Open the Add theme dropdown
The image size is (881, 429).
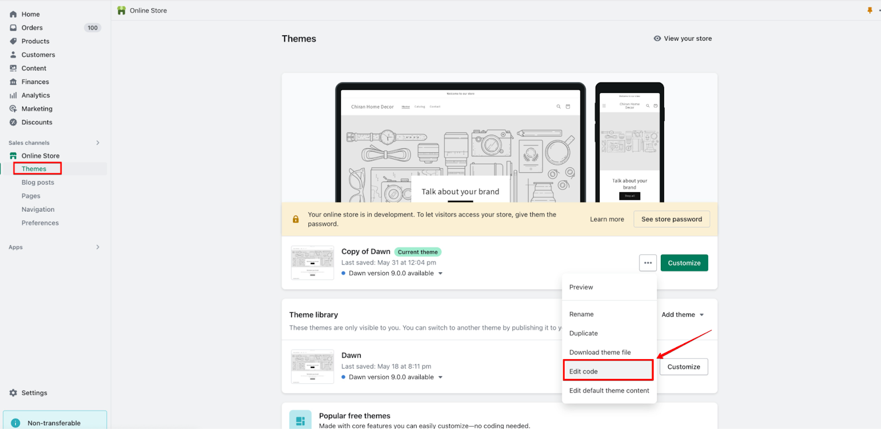(682, 315)
